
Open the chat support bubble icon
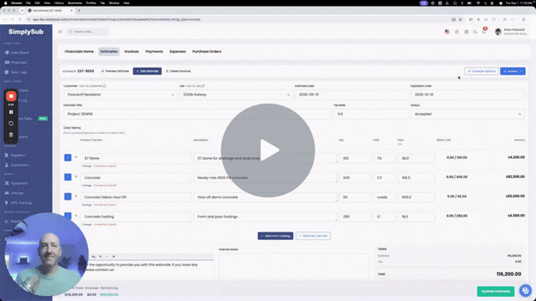point(525,290)
